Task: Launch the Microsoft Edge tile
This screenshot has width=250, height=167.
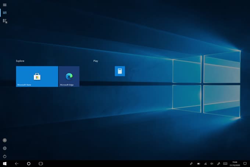Action: pos(69,77)
